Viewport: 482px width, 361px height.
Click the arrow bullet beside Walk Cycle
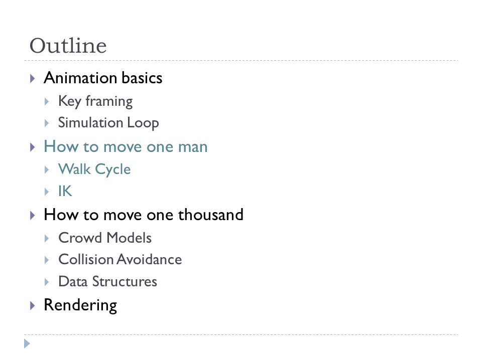(x=46, y=170)
